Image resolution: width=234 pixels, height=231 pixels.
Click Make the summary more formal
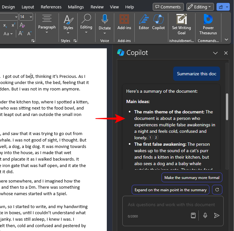[x=192, y=178]
